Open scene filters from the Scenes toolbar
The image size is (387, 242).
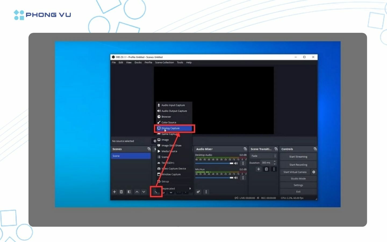(x=129, y=192)
